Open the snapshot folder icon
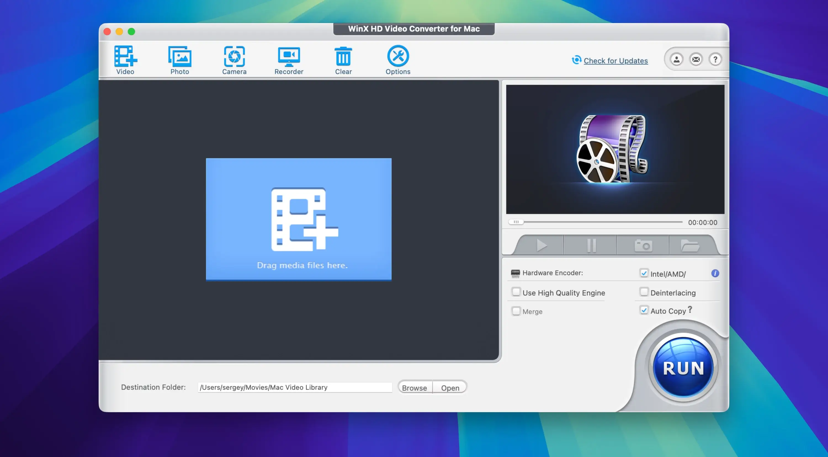Screen dimensions: 828x457 point(690,246)
